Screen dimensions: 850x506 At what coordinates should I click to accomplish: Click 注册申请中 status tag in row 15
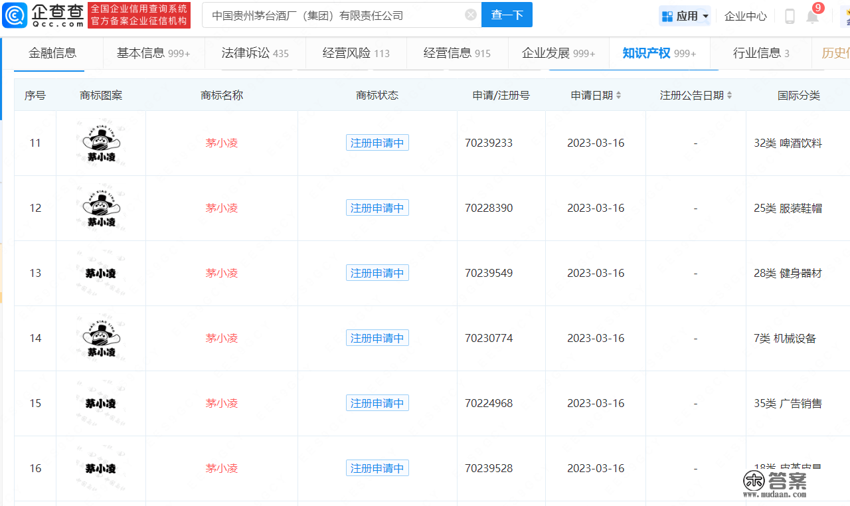[x=377, y=403]
